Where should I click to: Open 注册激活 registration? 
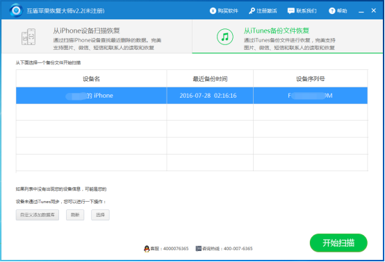pyautogui.click(x=263, y=11)
